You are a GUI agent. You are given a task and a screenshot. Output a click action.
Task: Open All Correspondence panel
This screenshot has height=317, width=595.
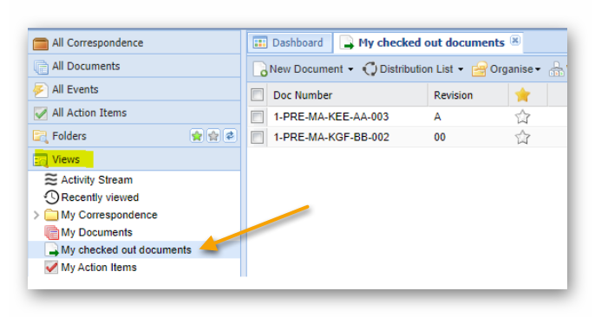[x=134, y=42]
